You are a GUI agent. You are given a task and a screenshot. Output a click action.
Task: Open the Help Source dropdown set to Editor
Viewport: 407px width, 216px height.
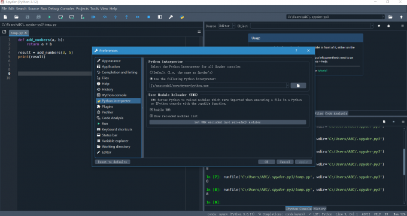(x=226, y=26)
